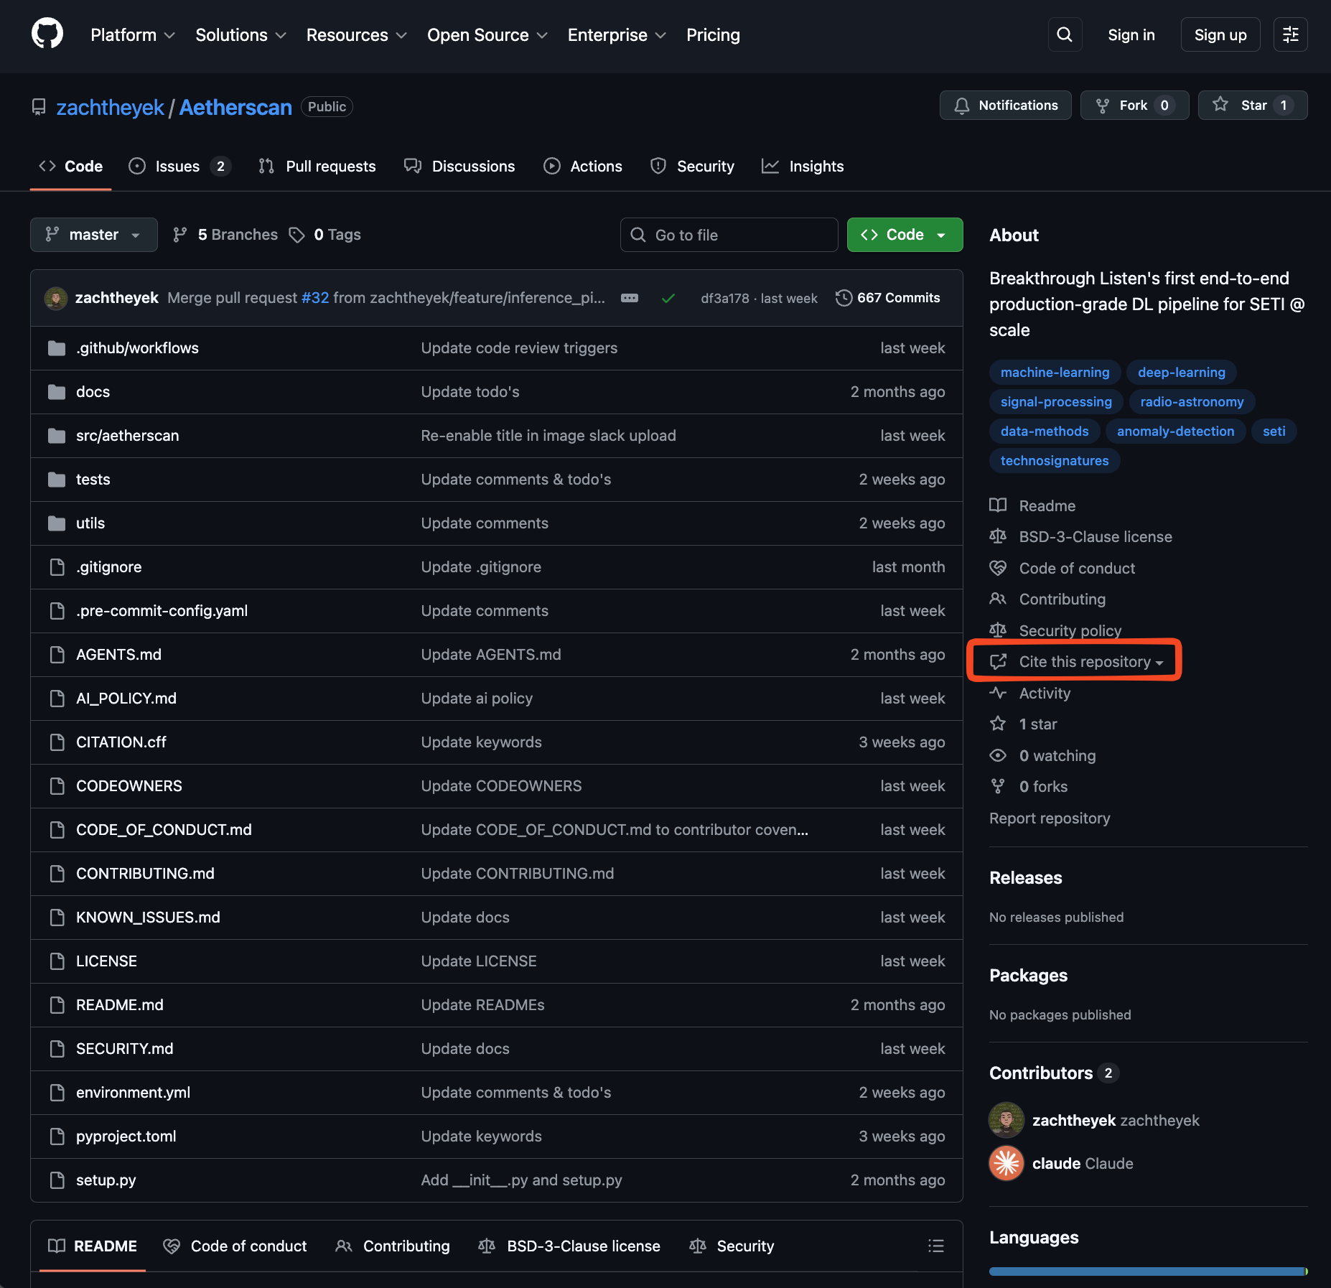Open the green Code dropdown
This screenshot has height=1288, width=1331.
(905, 235)
